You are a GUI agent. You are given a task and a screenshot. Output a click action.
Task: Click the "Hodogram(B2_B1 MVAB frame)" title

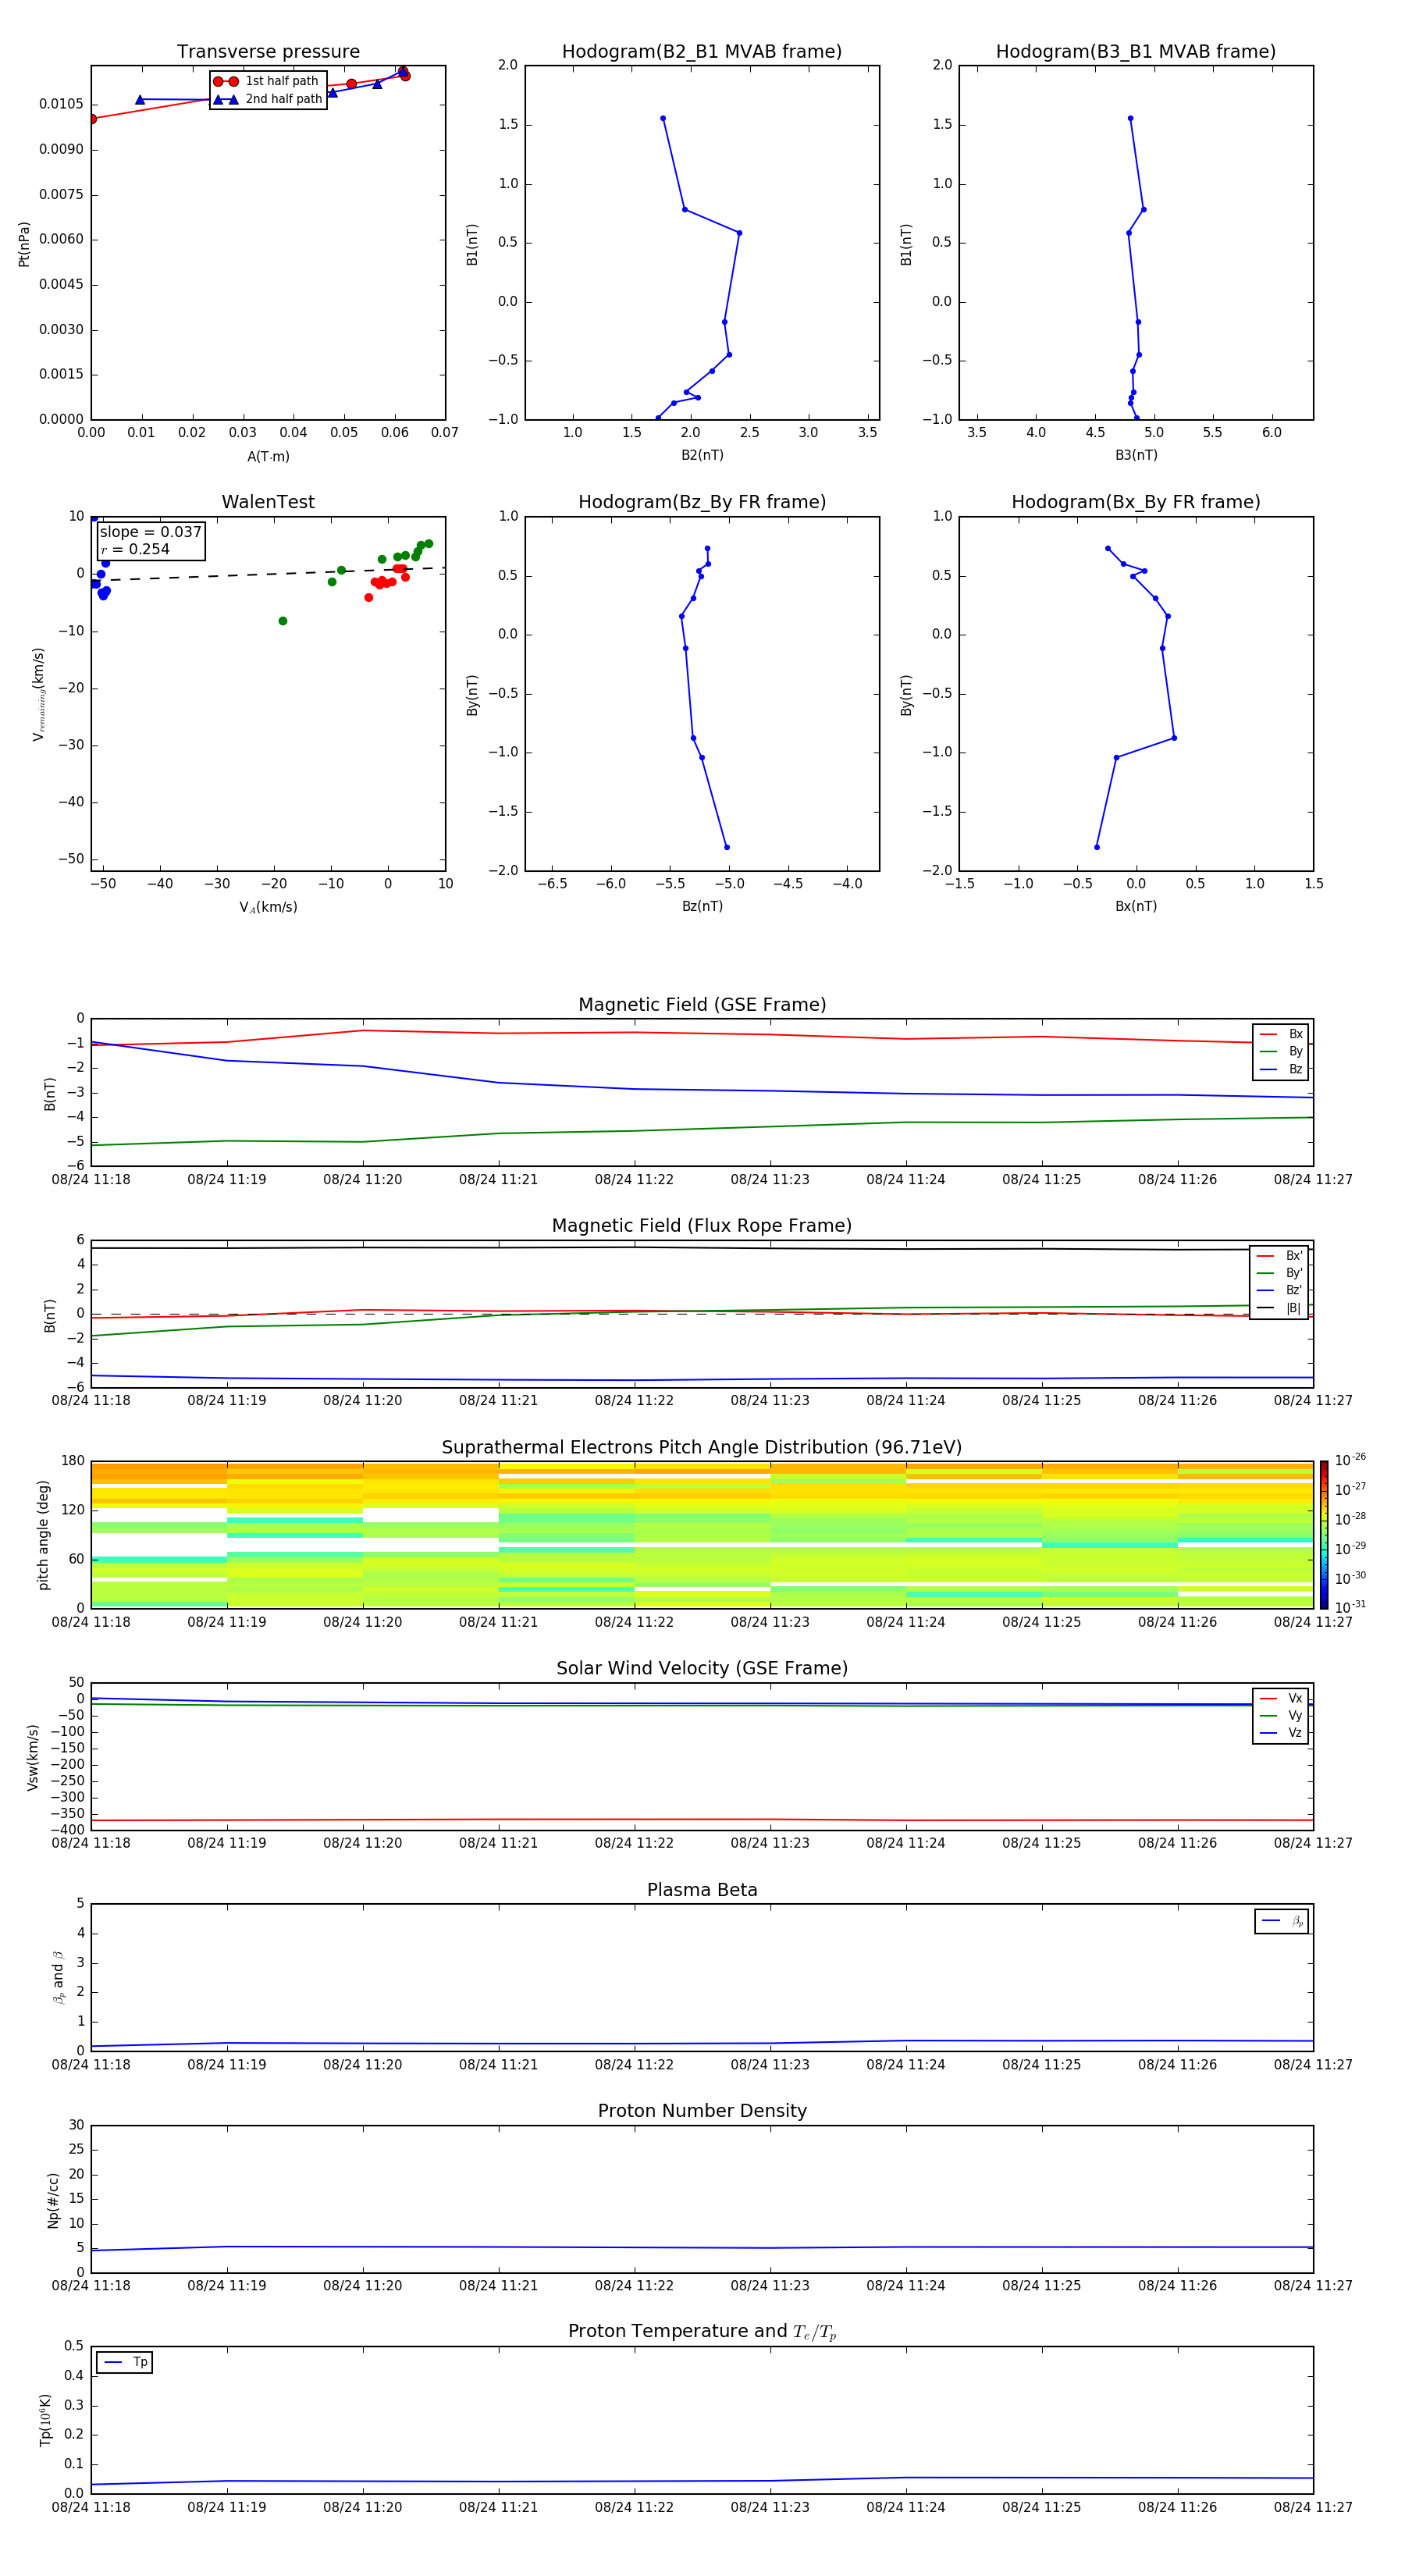[x=701, y=52]
